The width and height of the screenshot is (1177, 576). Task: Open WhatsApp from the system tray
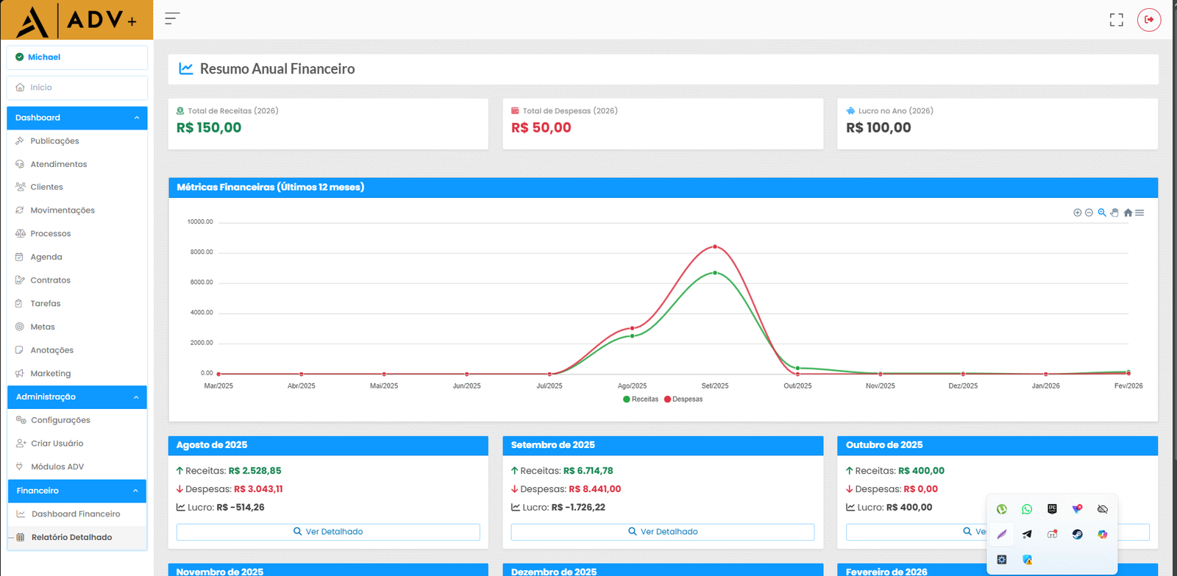pos(1027,509)
